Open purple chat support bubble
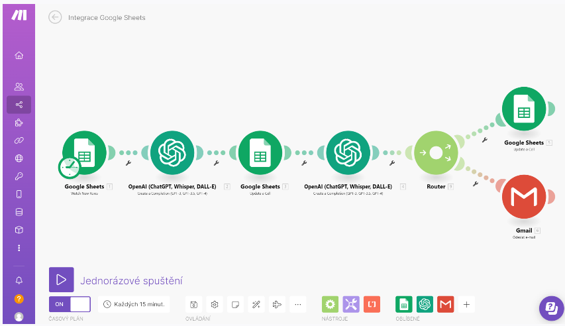This screenshot has height=326, width=565. coord(551,308)
